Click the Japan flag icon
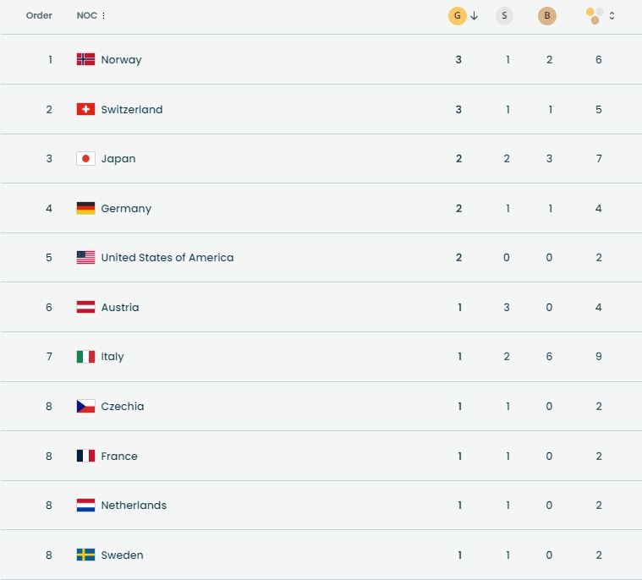The image size is (642, 580). pos(85,159)
